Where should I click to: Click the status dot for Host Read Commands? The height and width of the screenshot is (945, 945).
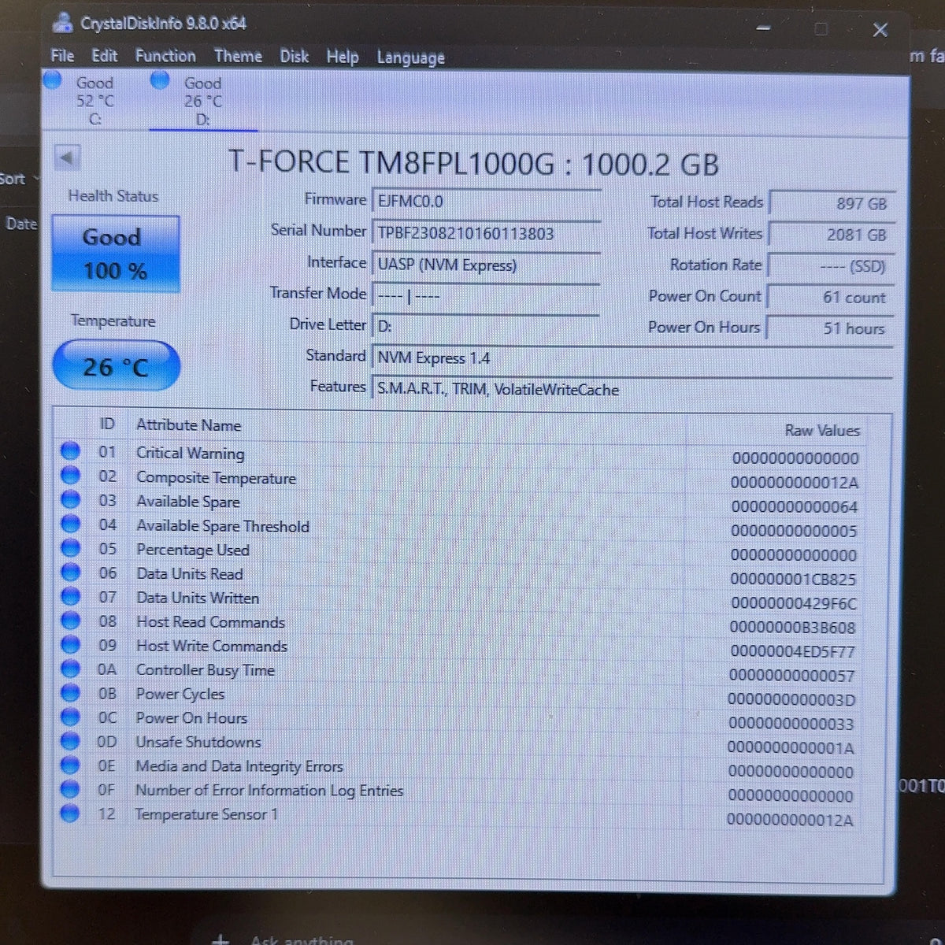point(71,621)
